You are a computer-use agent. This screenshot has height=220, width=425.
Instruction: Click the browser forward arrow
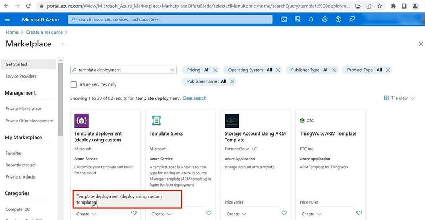[17, 6]
